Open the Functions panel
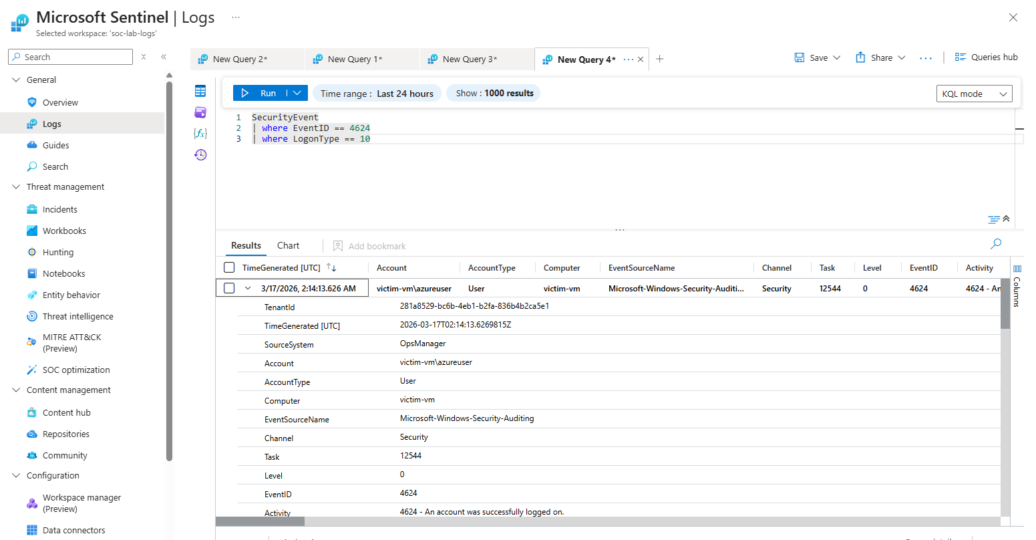This screenshot has height=540, width=1036. 201,133
